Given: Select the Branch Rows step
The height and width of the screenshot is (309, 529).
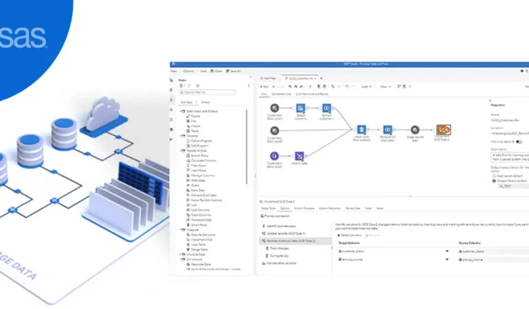Looking at the screenshot, I should [x=197, y=155].
